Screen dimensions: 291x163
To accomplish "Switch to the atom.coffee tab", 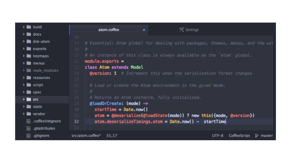I will pyautogui.click(x=109, y=30).
